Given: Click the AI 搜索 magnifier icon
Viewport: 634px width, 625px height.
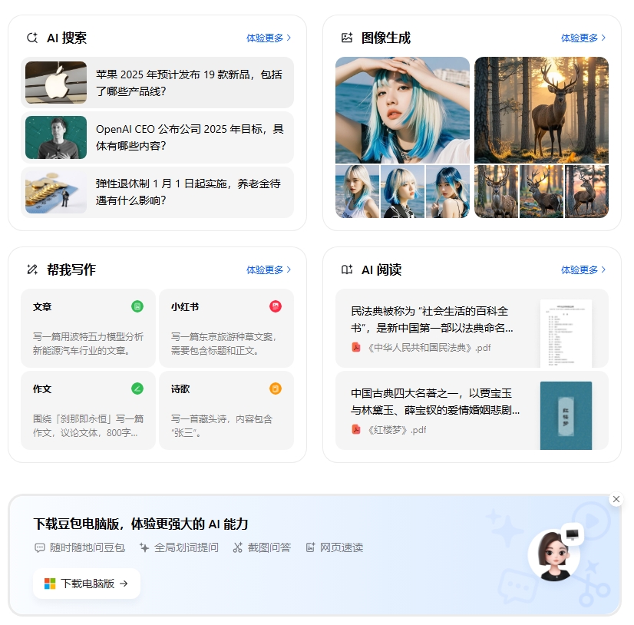Looking at the screenshot, I should pyautogui.click(x=32, y=38).
